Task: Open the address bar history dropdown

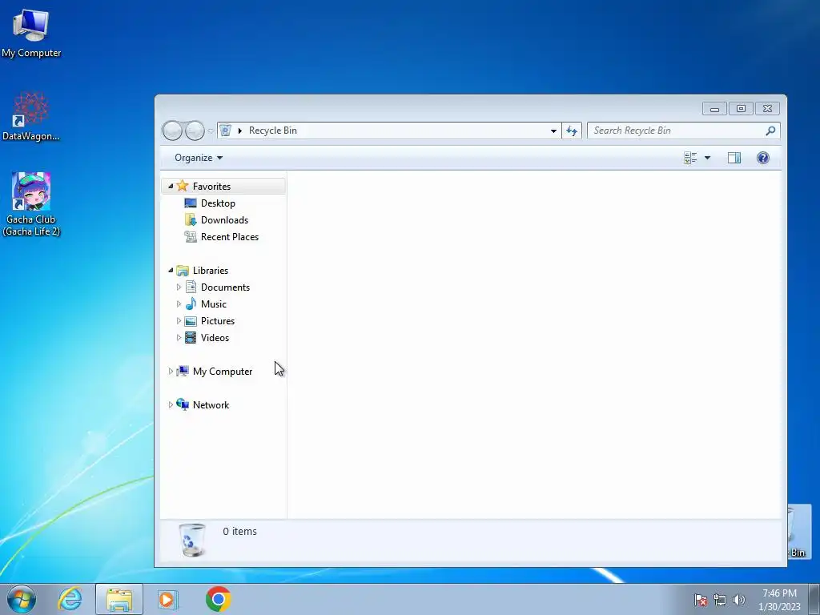Action: [553, 131]
